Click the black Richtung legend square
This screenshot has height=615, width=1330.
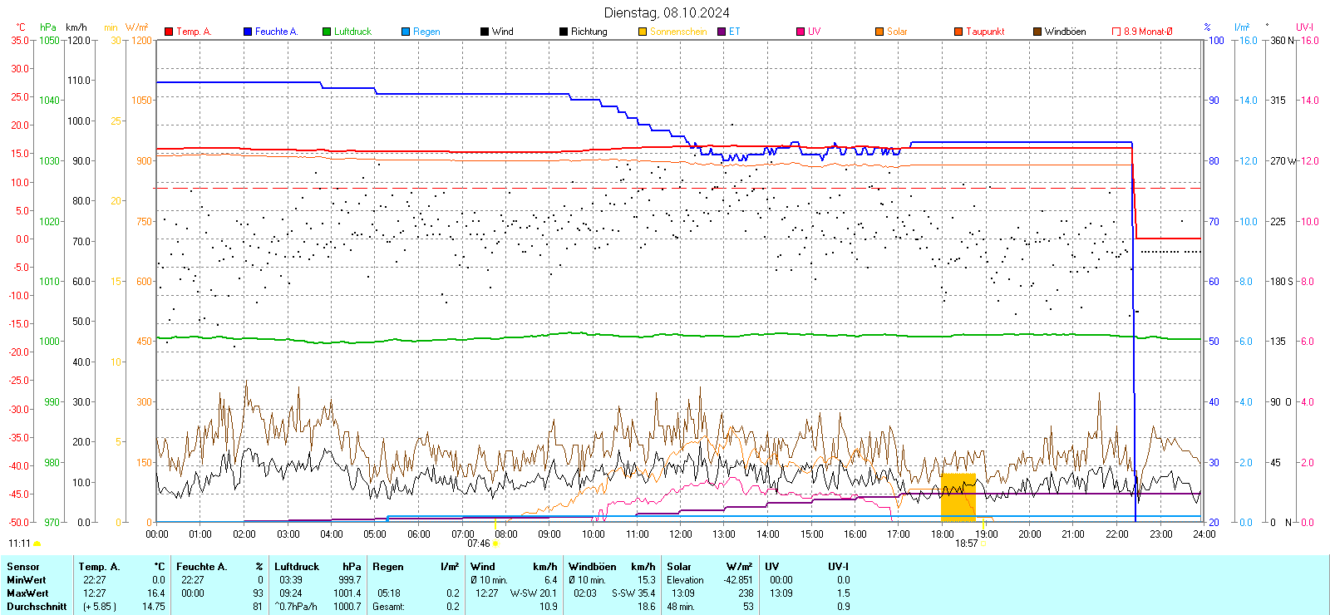click(564, 32)
